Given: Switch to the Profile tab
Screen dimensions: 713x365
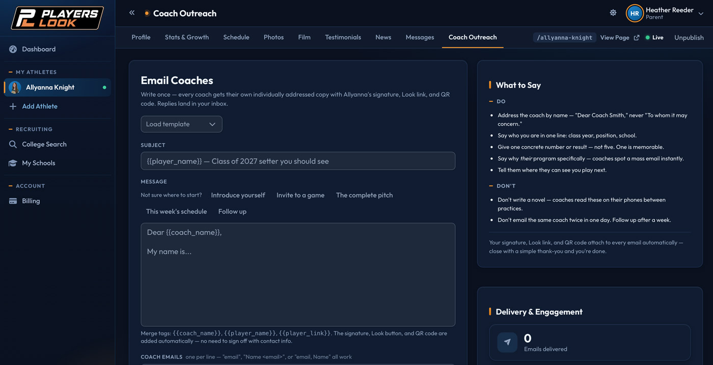Looking at the screenshot, I should click(141, 37).
